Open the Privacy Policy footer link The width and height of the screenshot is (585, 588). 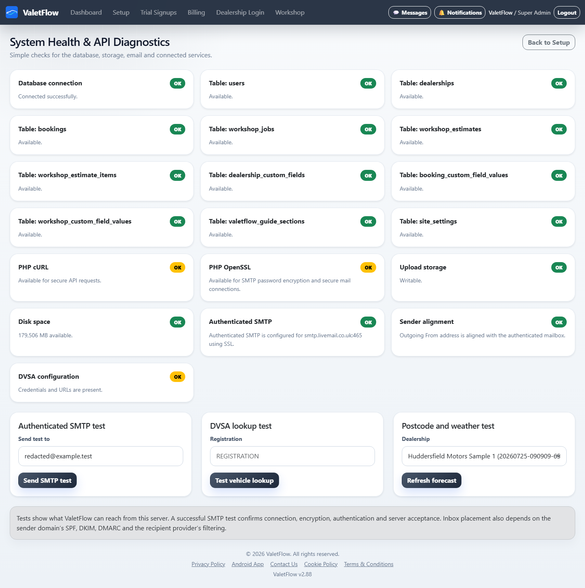tap(208, 564)
